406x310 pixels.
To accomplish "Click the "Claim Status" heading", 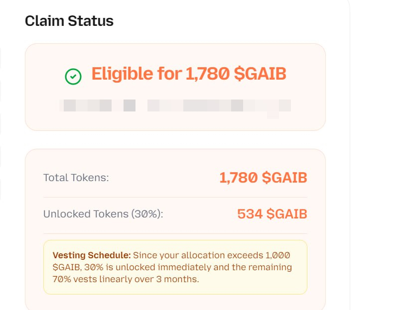I will pyautogui.click(x=69, y=21).
